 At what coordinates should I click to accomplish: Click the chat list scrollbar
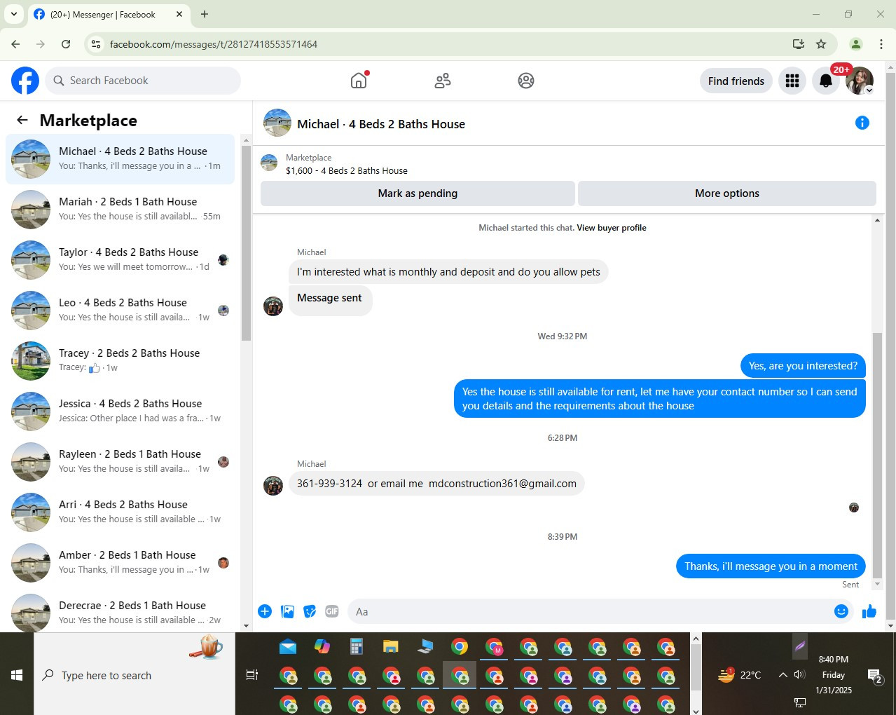pos(246,244)
